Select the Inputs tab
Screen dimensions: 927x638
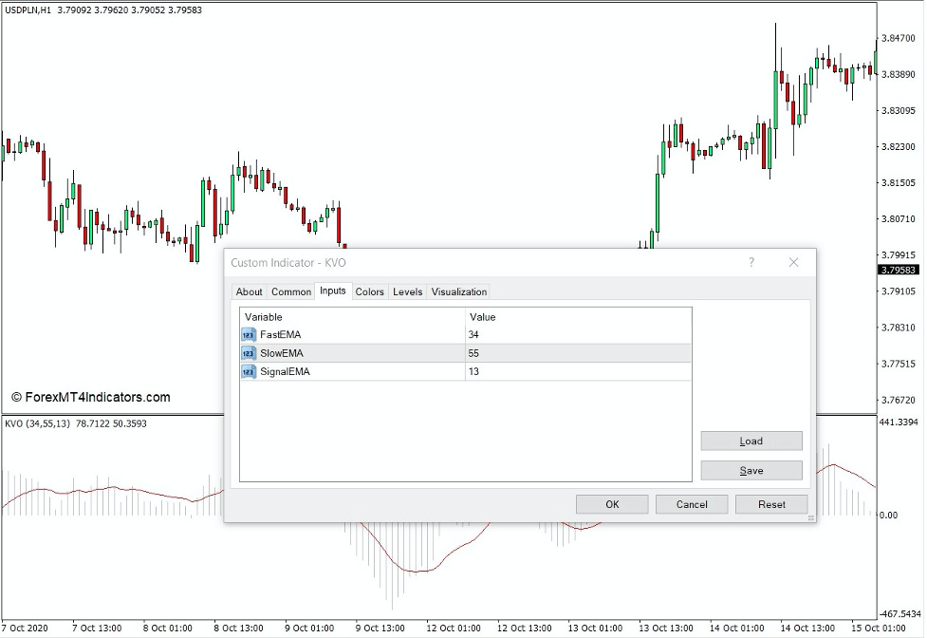pos(333,291)
